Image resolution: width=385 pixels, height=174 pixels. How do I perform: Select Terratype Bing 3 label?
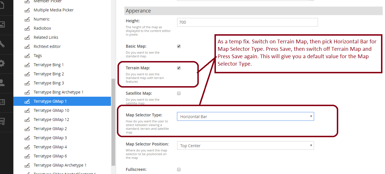point(49,83)
